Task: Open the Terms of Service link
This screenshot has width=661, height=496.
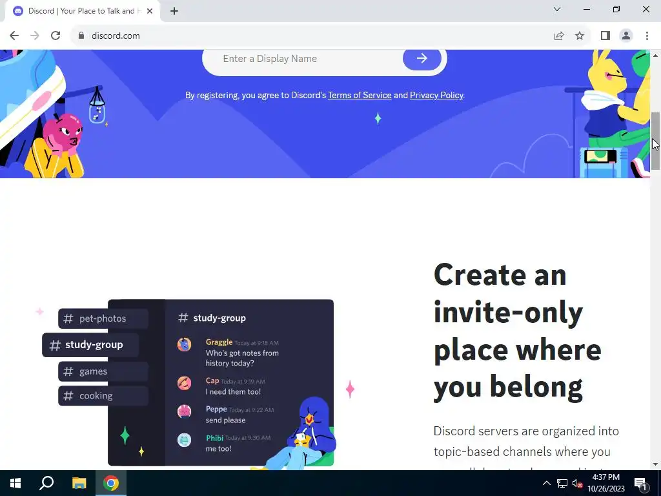Action: click(360, 96)
